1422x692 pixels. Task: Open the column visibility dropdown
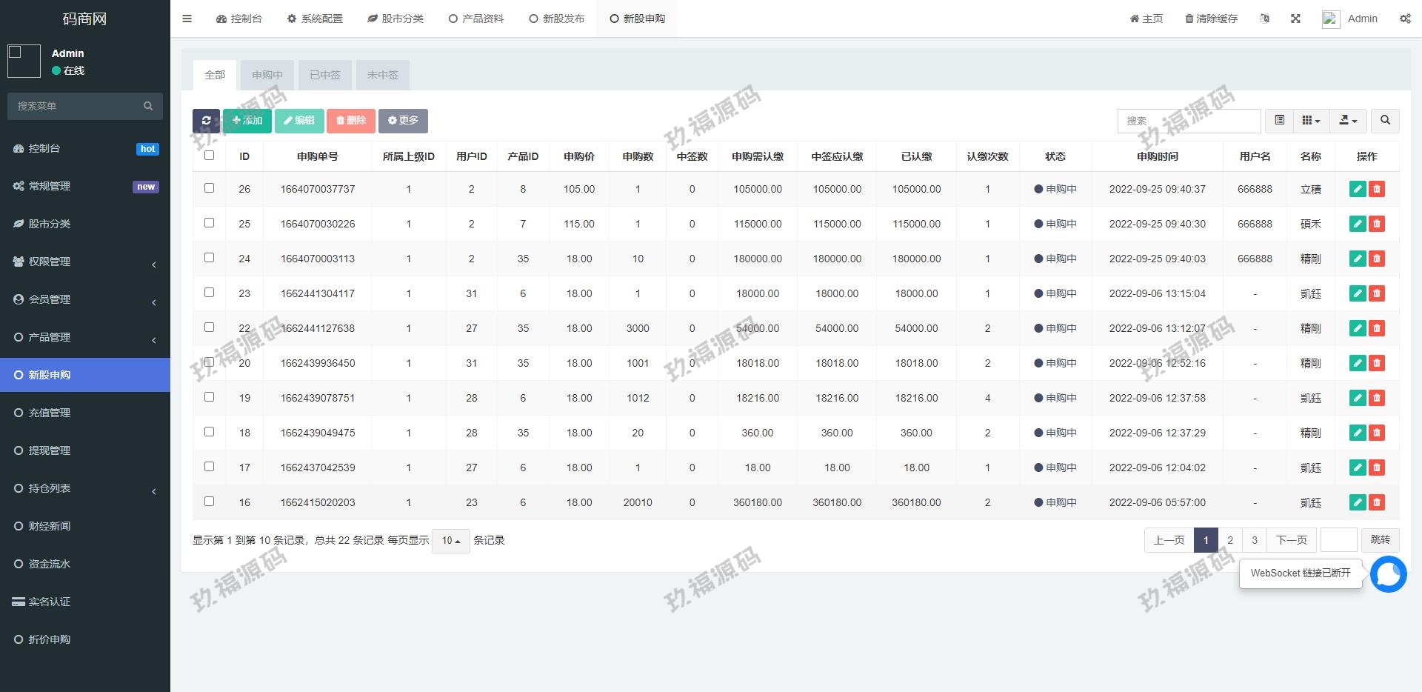point(1311,120)
